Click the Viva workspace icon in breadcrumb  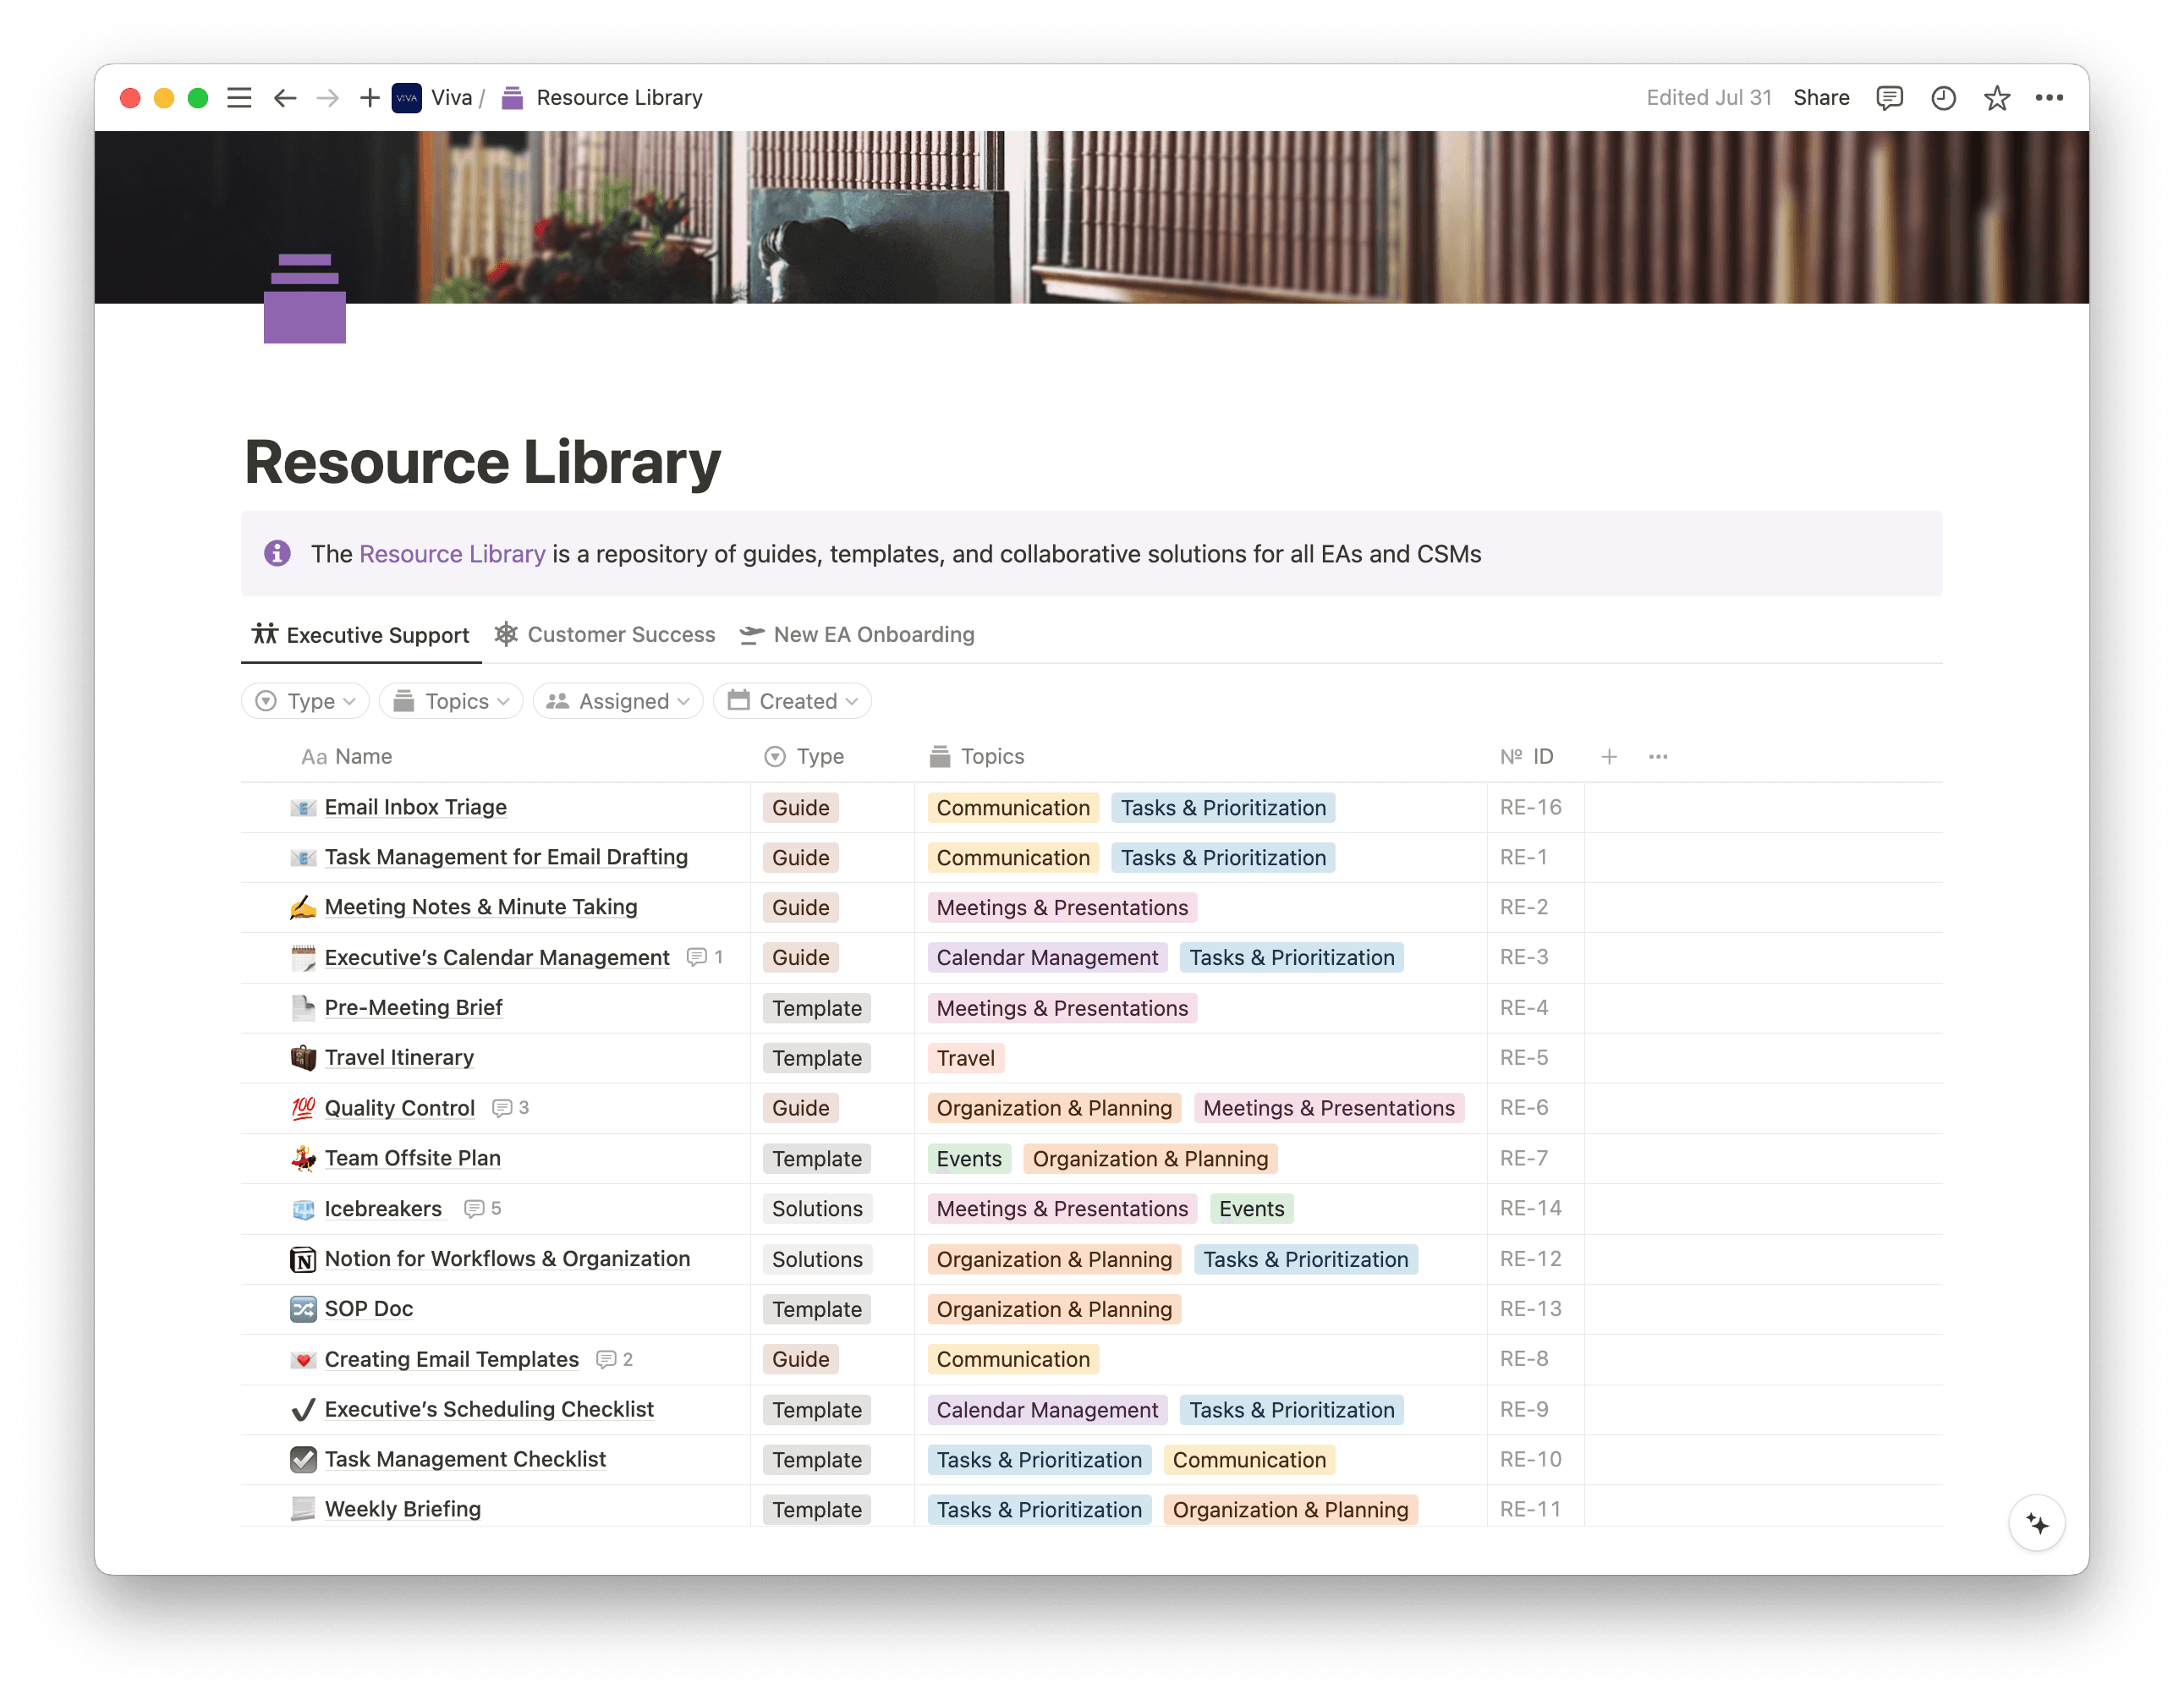coord(406,97)
